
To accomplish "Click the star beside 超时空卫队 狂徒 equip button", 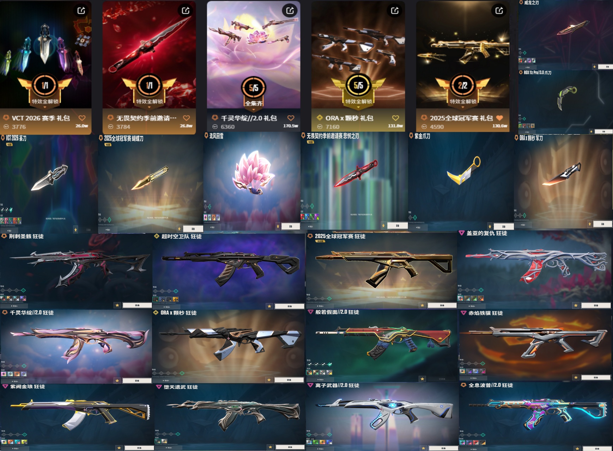I will coord(269,306).
